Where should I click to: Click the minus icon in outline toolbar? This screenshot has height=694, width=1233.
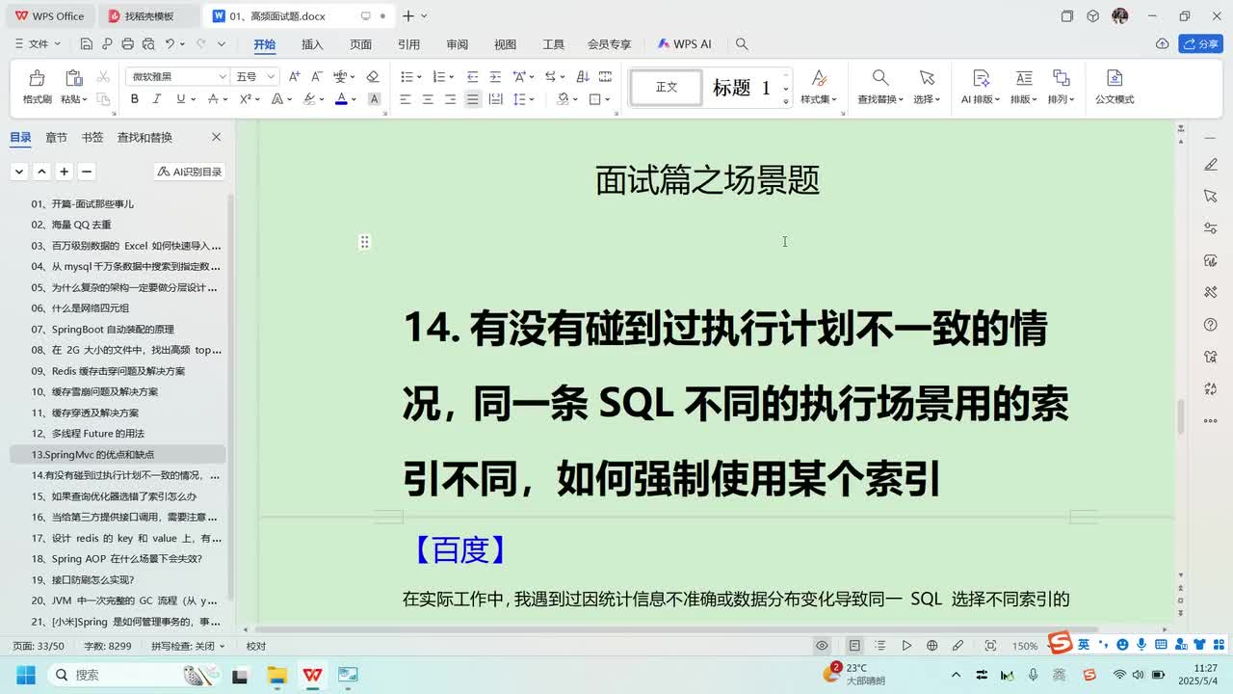click(87, 172)
